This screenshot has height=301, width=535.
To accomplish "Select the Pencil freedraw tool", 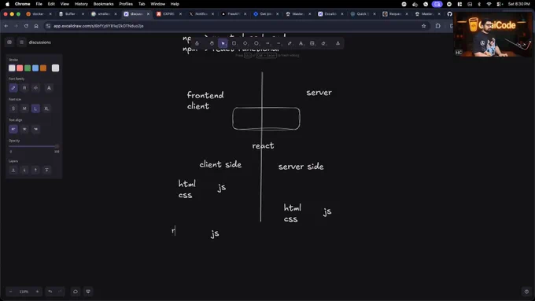I will (x=290, y=43).
